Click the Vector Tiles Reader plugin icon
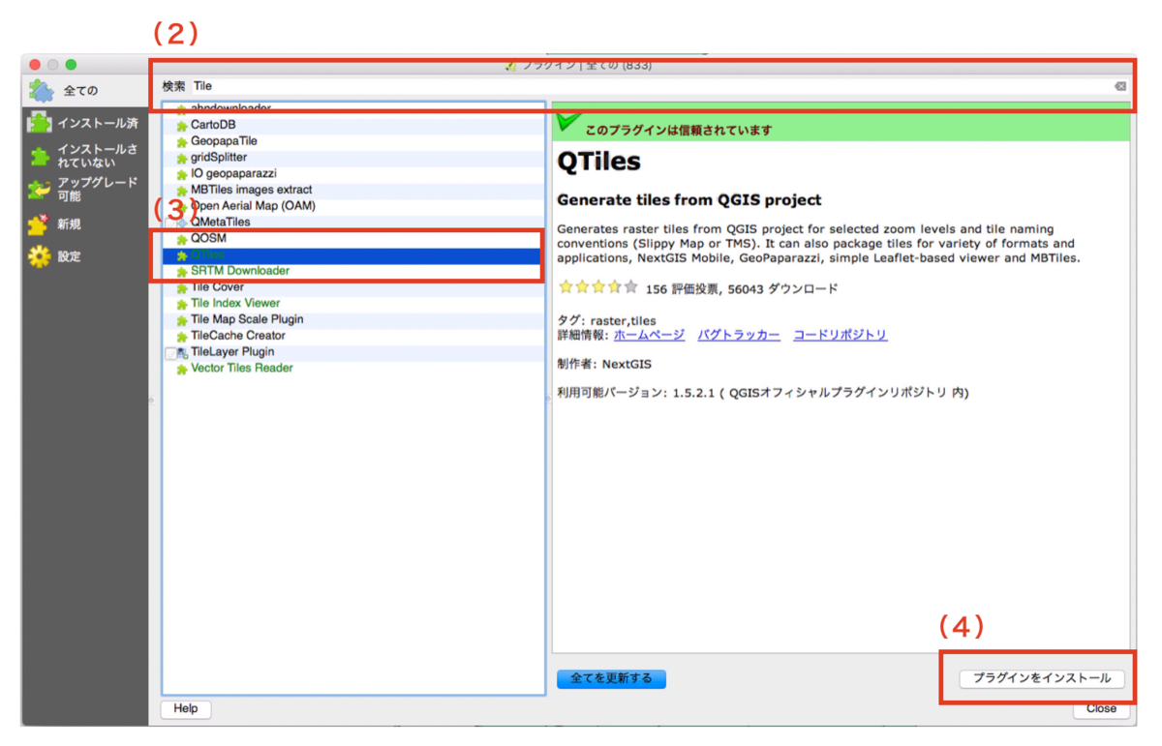Viewport: 1162px width, 746px height. coord(181,370)
